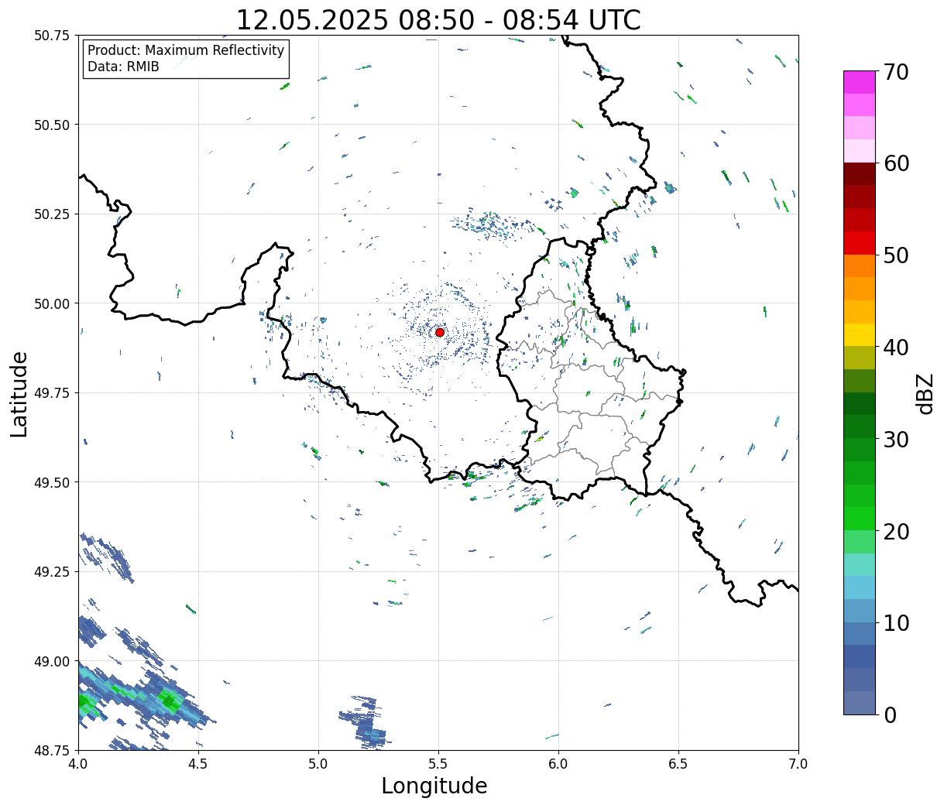Click the latitude tick label 49.00
Screen dimensions: 944x805
pyautogui.click(x=52, y=661)
